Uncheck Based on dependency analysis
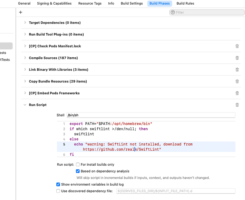Image resolution: width=245 pixels, height=200 pixels. (x=78, y=171)
